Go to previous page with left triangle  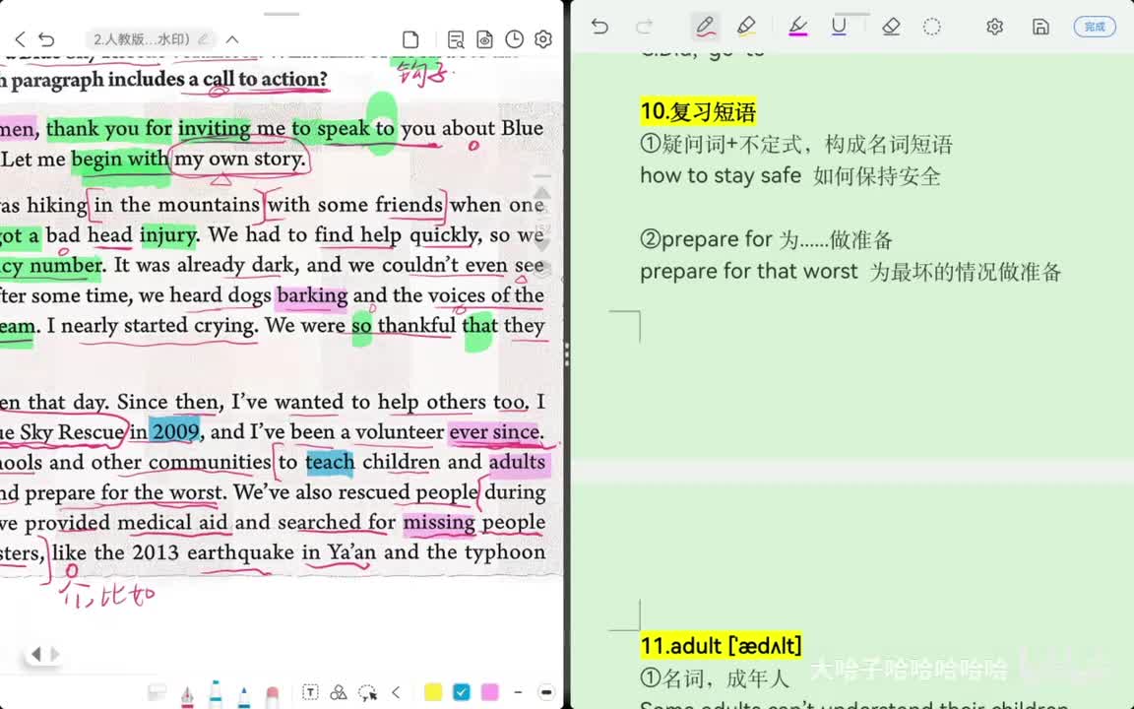36,655
